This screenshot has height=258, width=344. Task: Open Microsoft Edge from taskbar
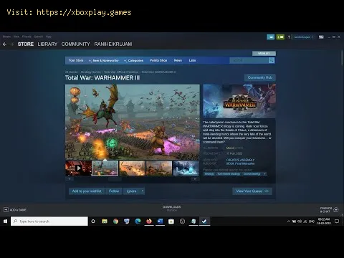[x=138, y=221]
